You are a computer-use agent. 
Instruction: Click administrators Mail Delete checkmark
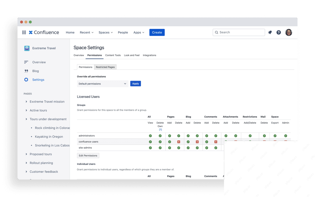click(x=264, y=136)
